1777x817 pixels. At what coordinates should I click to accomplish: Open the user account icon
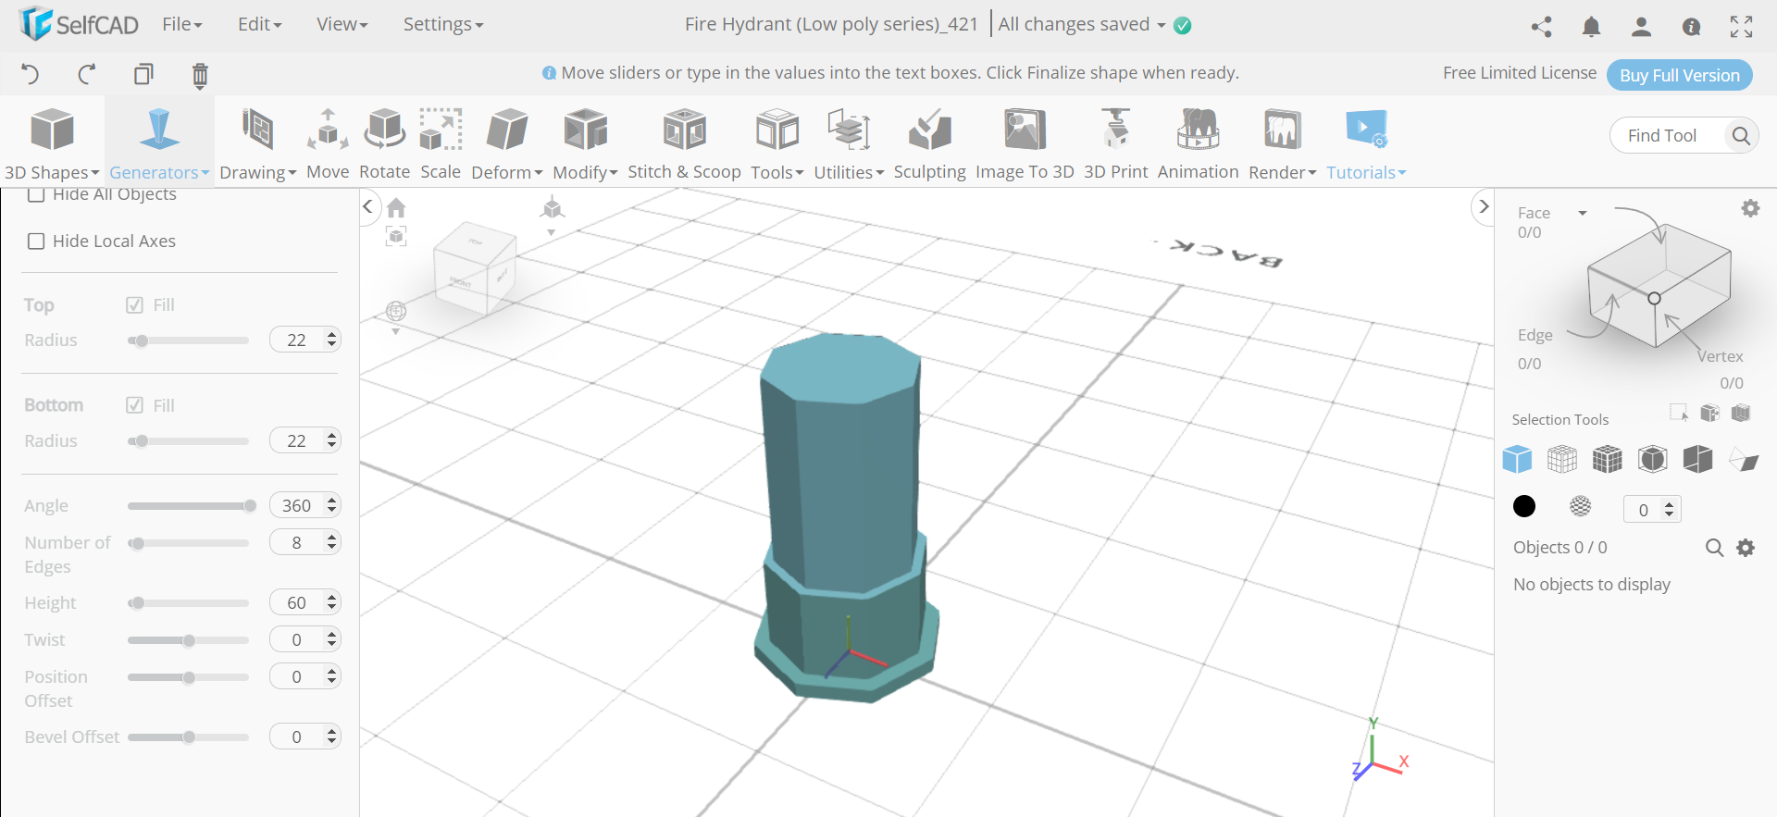click(1641, 27)
